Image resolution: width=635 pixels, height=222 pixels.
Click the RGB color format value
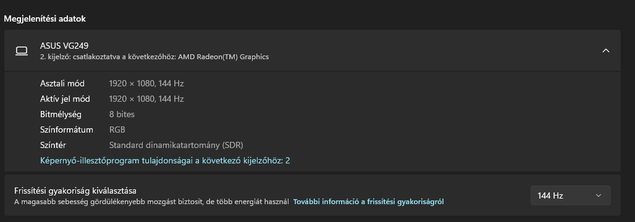117,129
